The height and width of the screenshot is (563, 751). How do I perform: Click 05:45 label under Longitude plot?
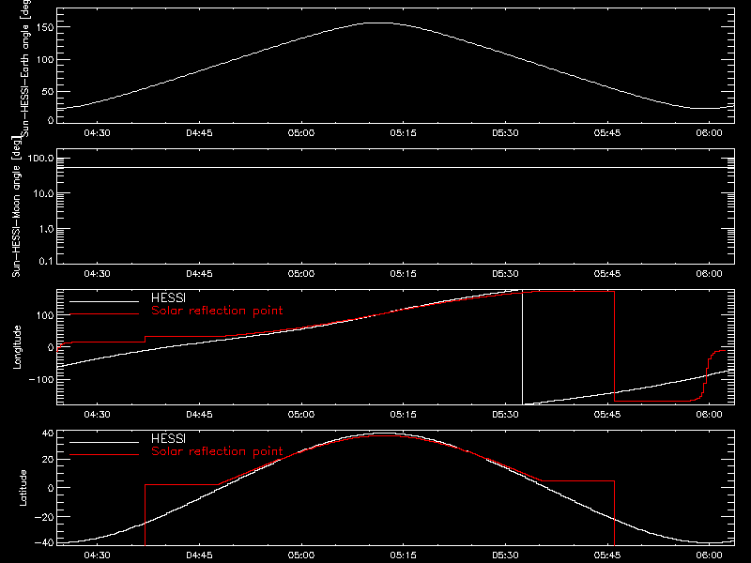pos(607,415)
